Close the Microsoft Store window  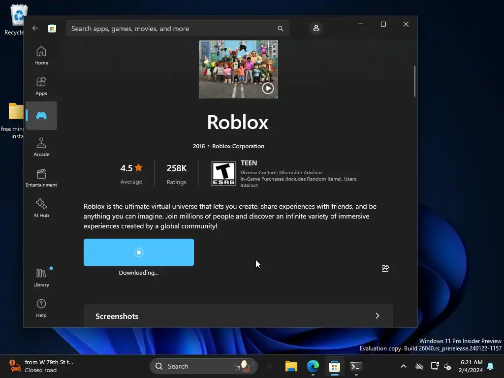[406, 24]
